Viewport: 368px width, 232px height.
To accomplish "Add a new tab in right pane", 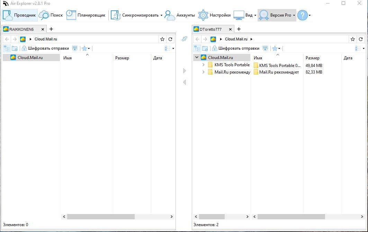I will tap(239, 29).
